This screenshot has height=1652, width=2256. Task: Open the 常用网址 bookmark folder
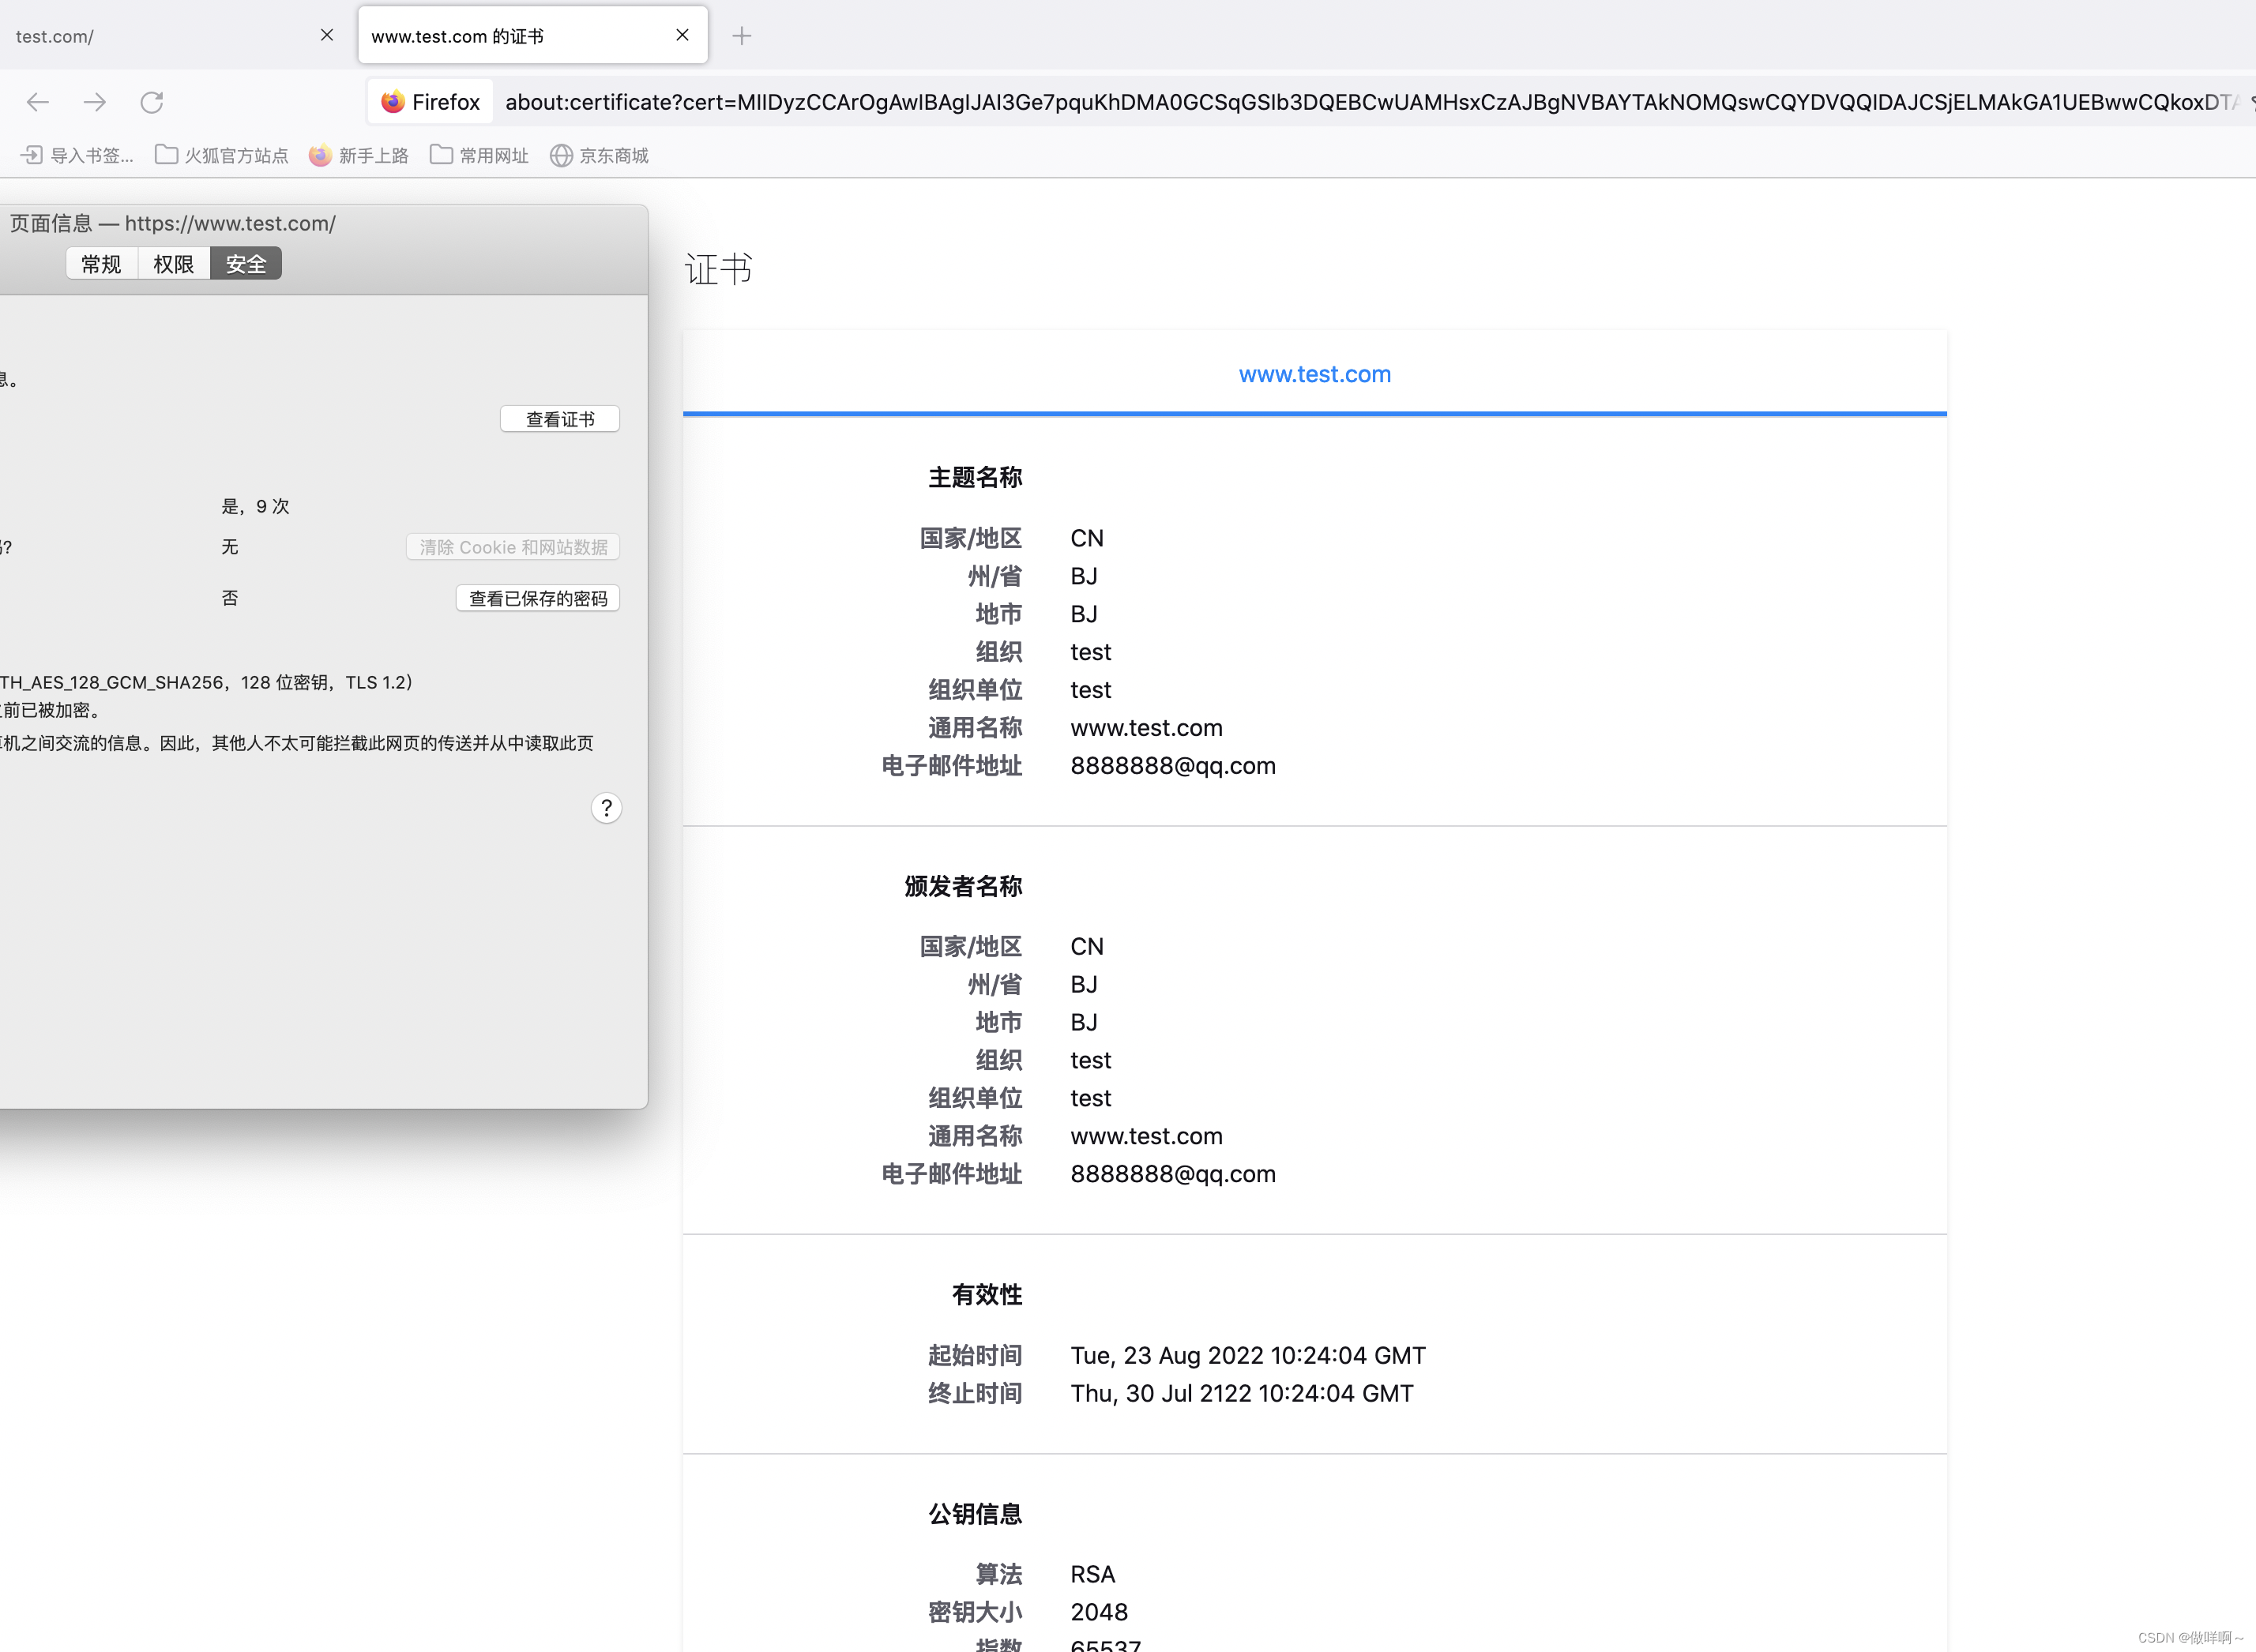point(479,155)
